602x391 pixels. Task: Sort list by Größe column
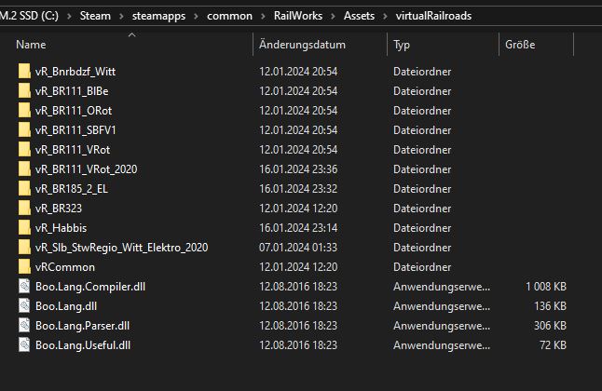click(520, 45)
